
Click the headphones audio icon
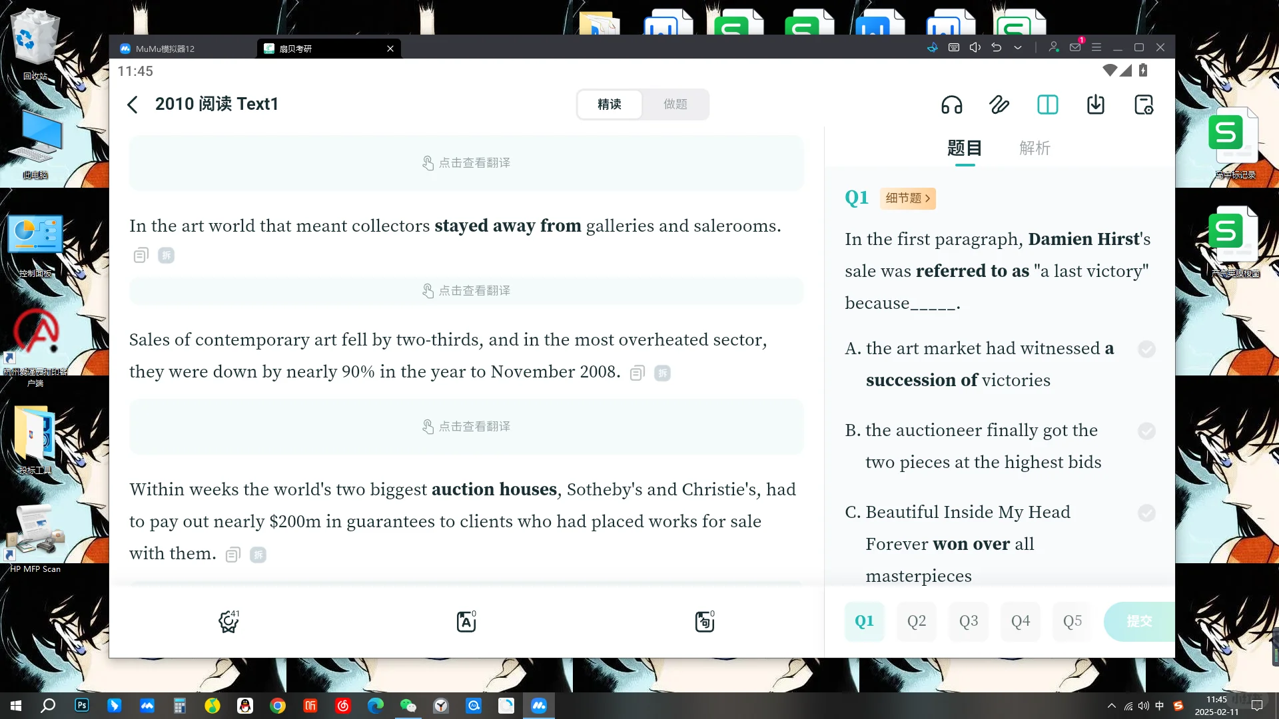point(951,105)
